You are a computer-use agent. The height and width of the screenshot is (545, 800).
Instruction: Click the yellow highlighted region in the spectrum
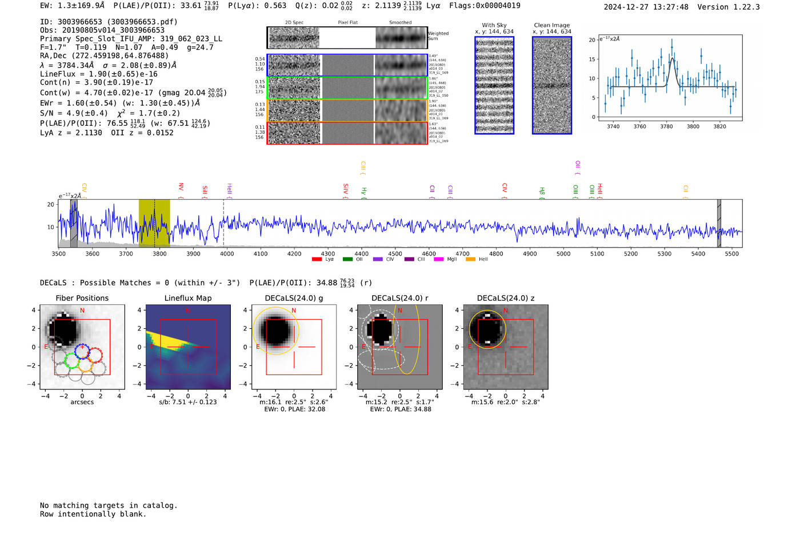point(154,223)
